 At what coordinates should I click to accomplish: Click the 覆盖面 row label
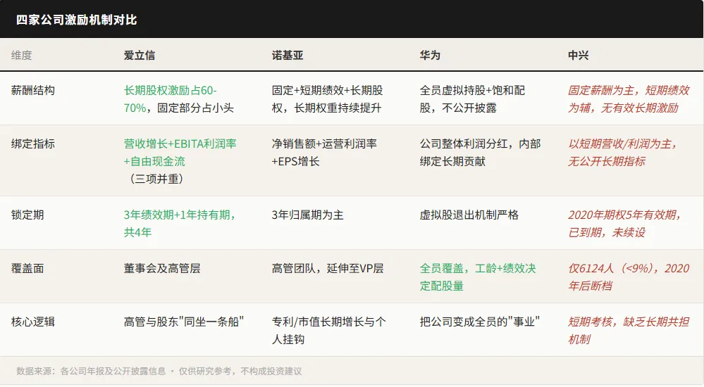(27, 268)
